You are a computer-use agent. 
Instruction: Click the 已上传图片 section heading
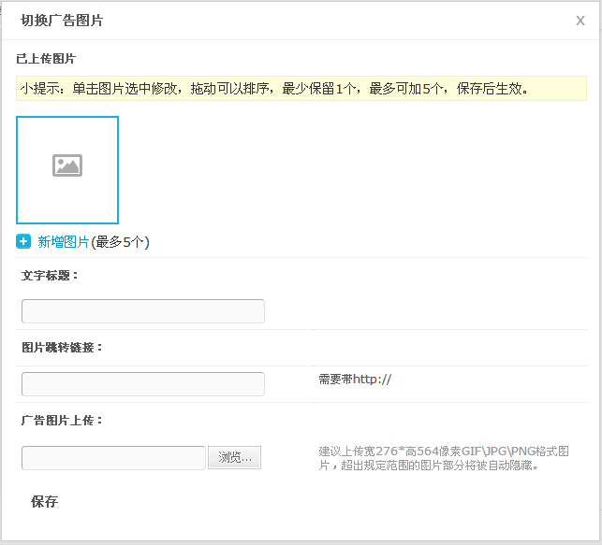[46, 58]
